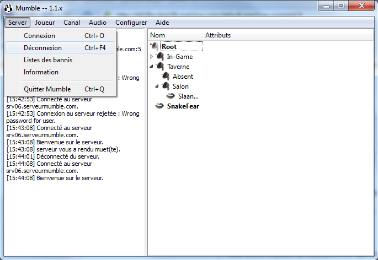
Task: Click the Attributs column header
Action: pyautogui.click(x=288, y=35)
